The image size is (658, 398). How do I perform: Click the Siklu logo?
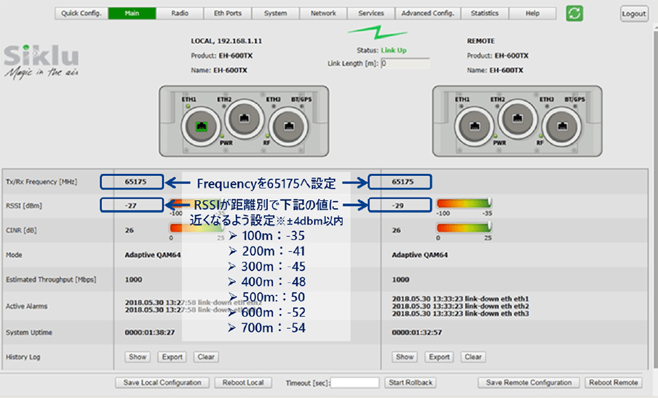click(x=41, y=61)
